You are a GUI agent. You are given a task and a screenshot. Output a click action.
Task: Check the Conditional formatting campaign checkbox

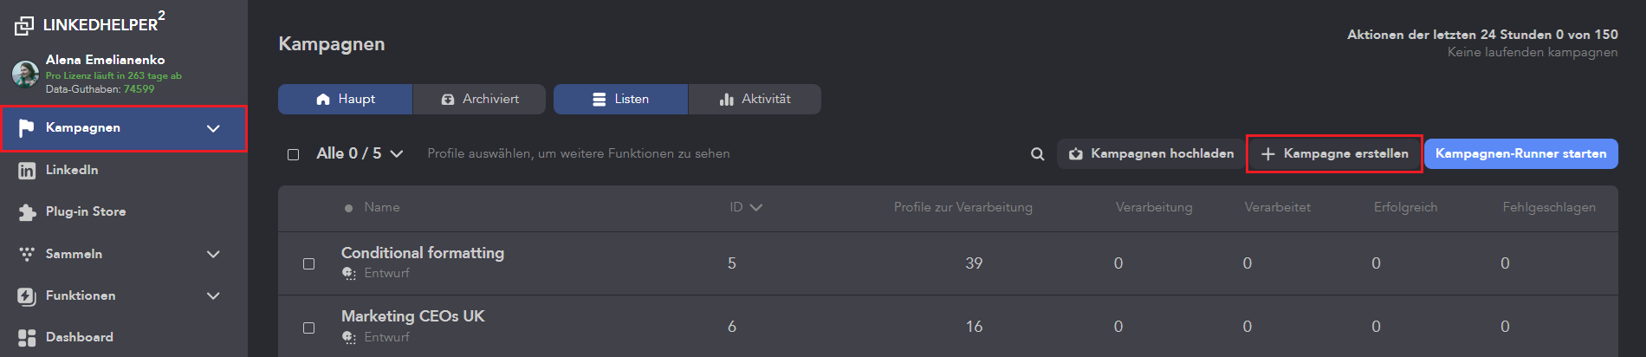click(308, 263)
